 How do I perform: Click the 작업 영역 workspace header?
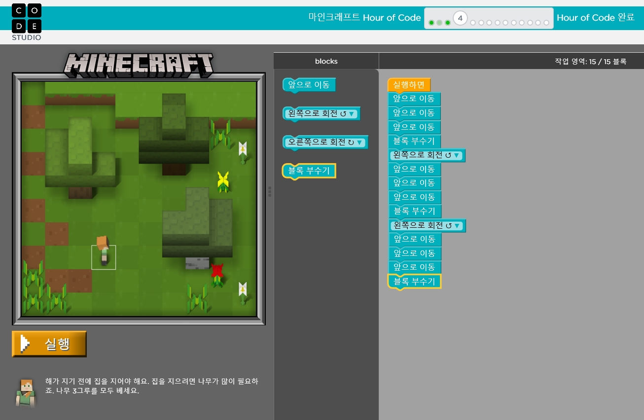point(590,61)
